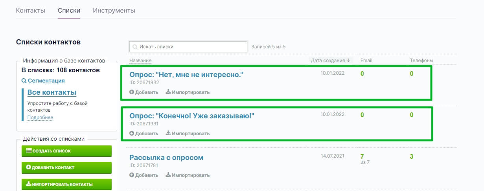Image resolution: width=484 pixels, height=191 pixels.
Task: Click the Email column header
Action: point(366,61)
